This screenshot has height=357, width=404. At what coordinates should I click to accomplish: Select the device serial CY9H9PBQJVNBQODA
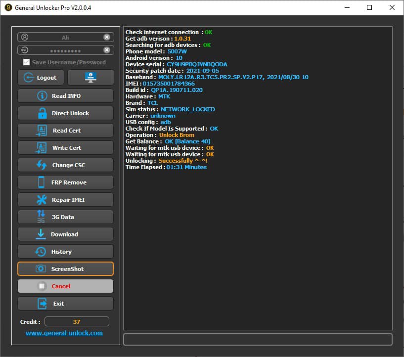point(197,64)
